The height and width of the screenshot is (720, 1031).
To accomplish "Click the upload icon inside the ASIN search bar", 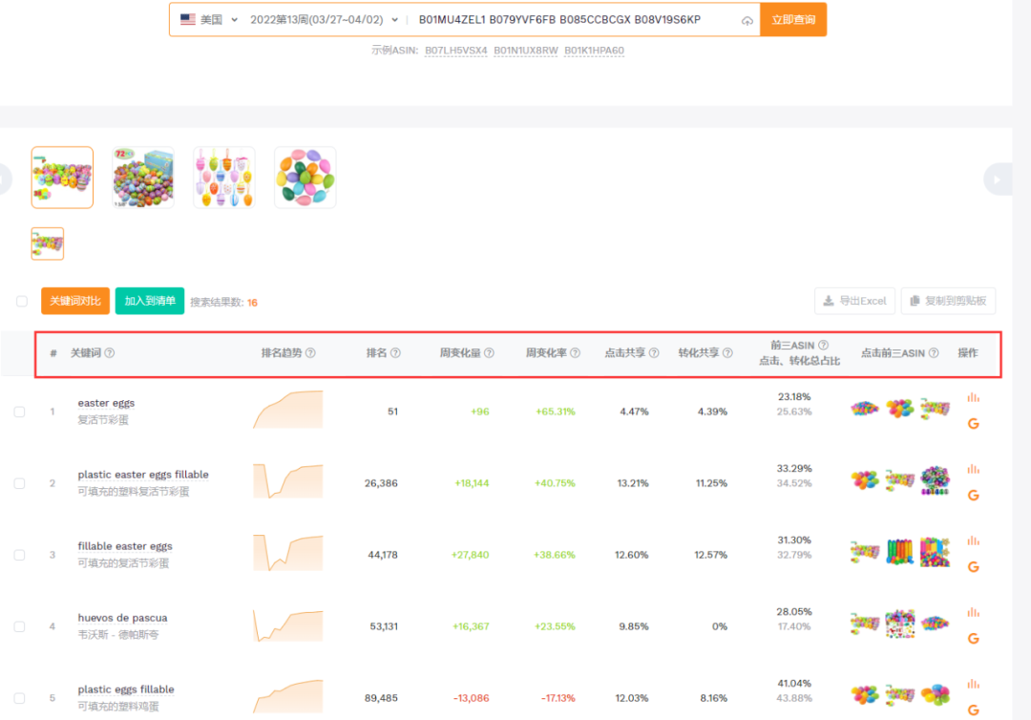I will point(747,19).
